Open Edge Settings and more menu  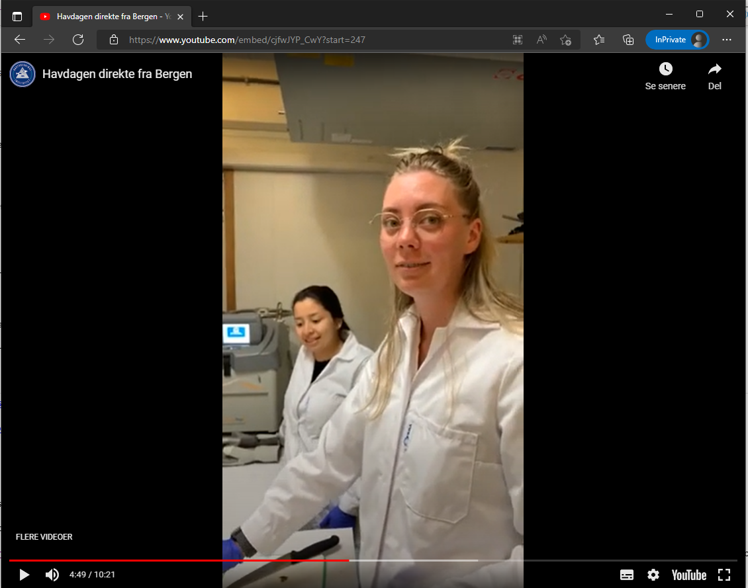coord(727,40)
